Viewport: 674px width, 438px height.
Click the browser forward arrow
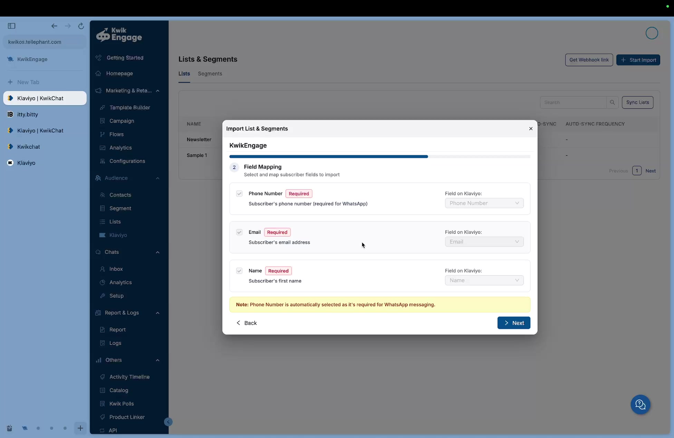tap(68, 26)
